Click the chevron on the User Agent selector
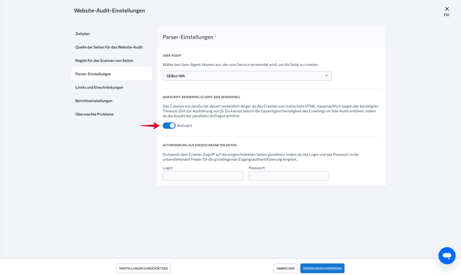 (327, 75)
